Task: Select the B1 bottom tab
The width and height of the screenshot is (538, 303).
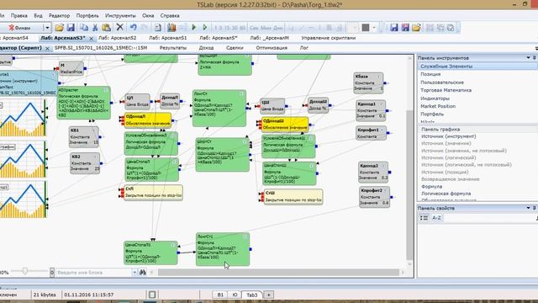Action: [220, 295]
